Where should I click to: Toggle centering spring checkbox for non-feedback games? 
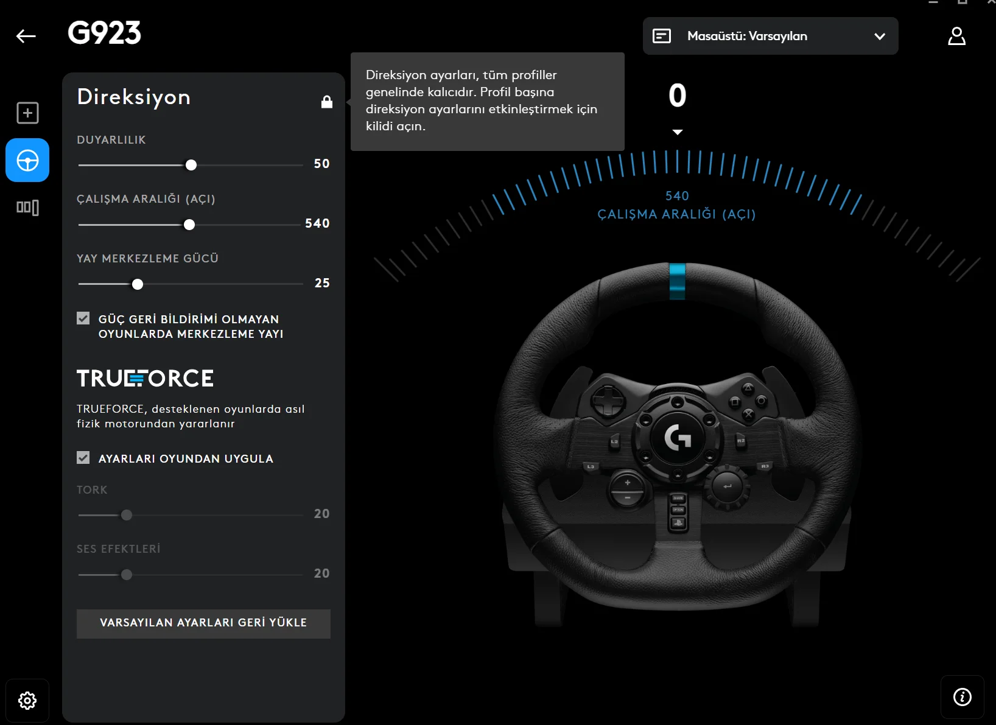(83, 318)
